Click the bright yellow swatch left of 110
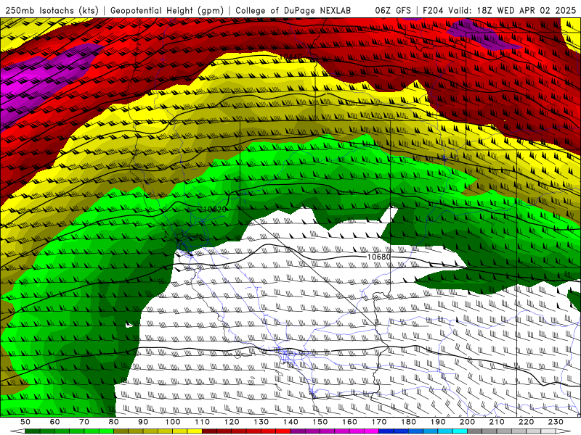The height and width of the screenshot is (435, 581). (195, 431)
